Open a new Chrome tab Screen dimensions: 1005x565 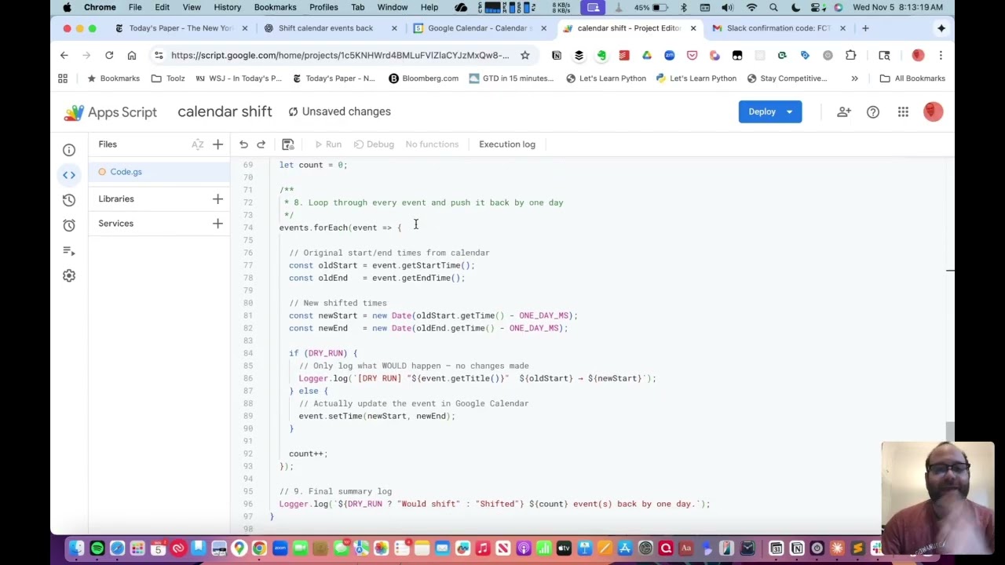(865, 28)
